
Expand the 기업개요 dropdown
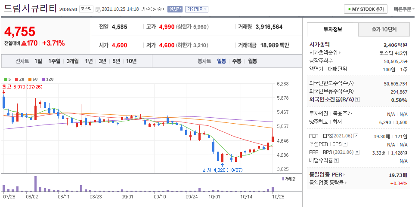pos(196,9)
